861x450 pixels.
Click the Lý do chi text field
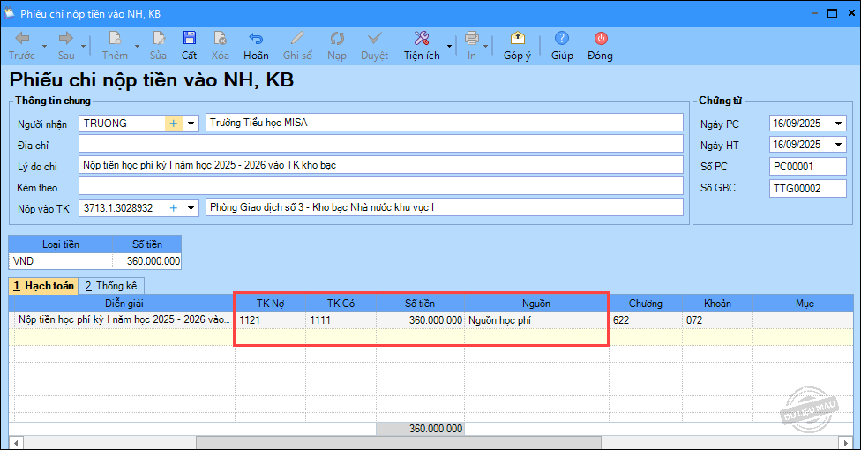380,165
